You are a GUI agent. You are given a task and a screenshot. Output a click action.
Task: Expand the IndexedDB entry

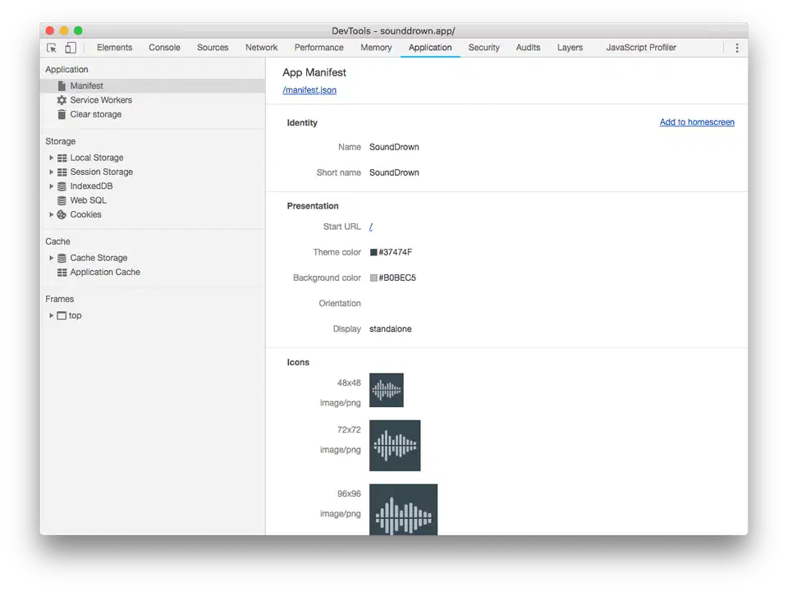[x=51, y=186]
